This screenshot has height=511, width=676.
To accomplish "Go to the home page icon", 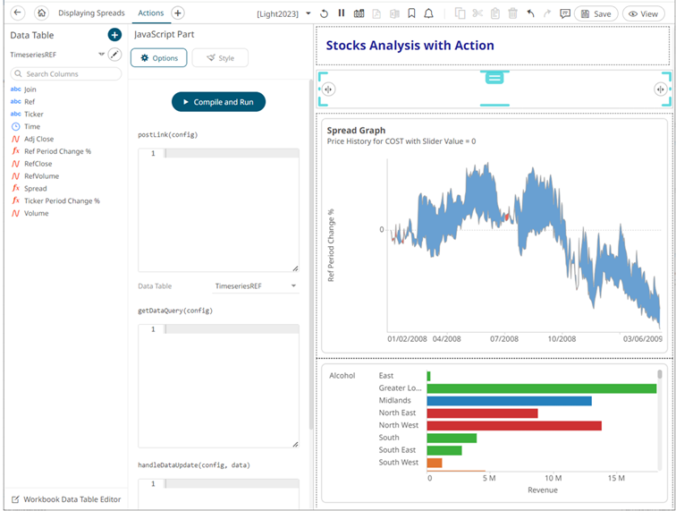I will 41,13.
